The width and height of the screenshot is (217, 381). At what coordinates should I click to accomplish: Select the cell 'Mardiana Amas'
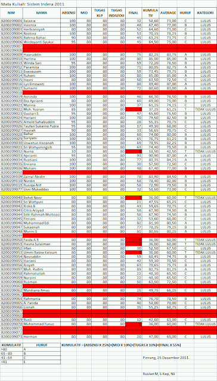(x=42, y=290)
